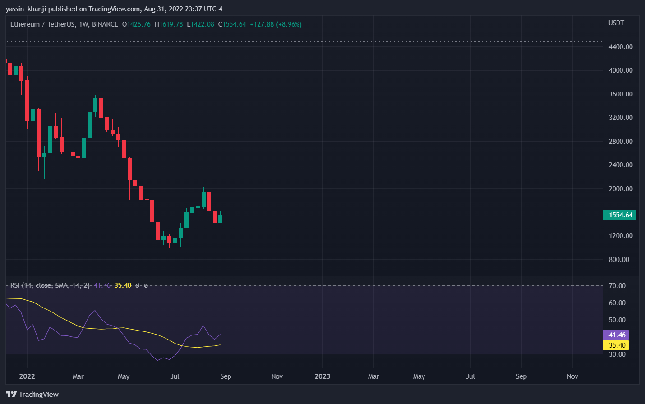Click the 70.00 RSI axis label

[x=617, y=286]
